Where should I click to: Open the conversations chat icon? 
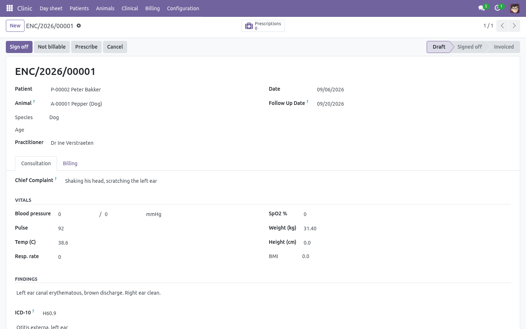click(x=481, y=8)
